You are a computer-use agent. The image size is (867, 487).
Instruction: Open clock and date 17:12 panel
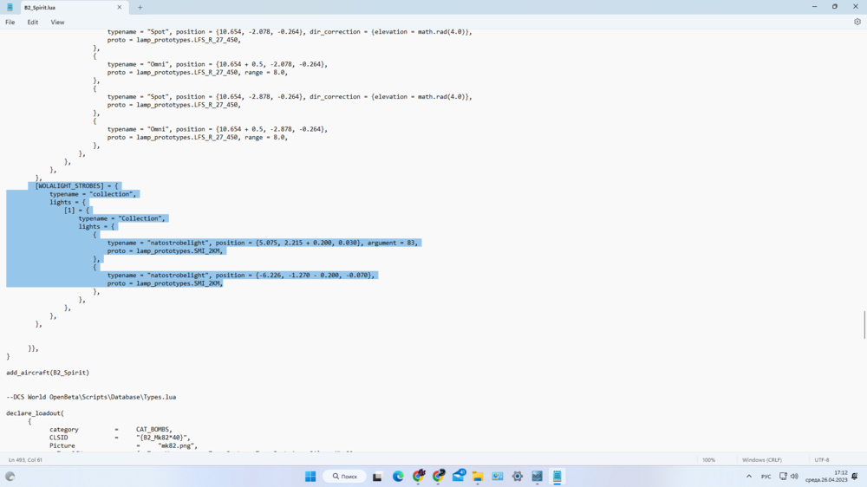(826, 477)
